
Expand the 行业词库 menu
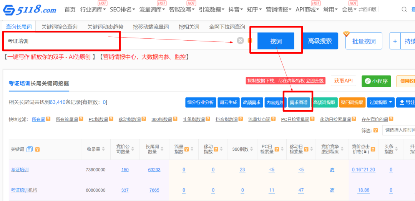[93, 10]
